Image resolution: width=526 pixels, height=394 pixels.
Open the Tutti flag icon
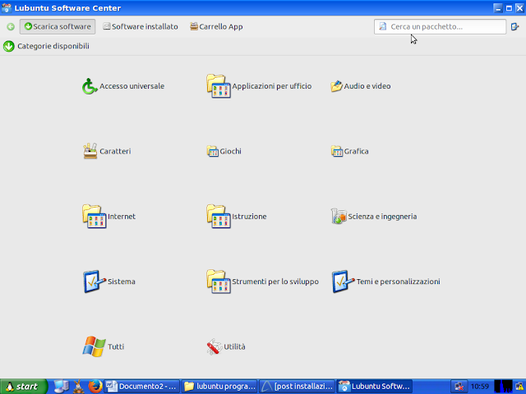pos(95,346)
